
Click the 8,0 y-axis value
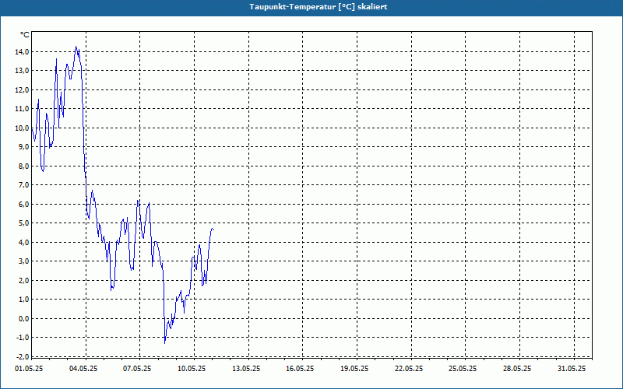pos(23,166)
